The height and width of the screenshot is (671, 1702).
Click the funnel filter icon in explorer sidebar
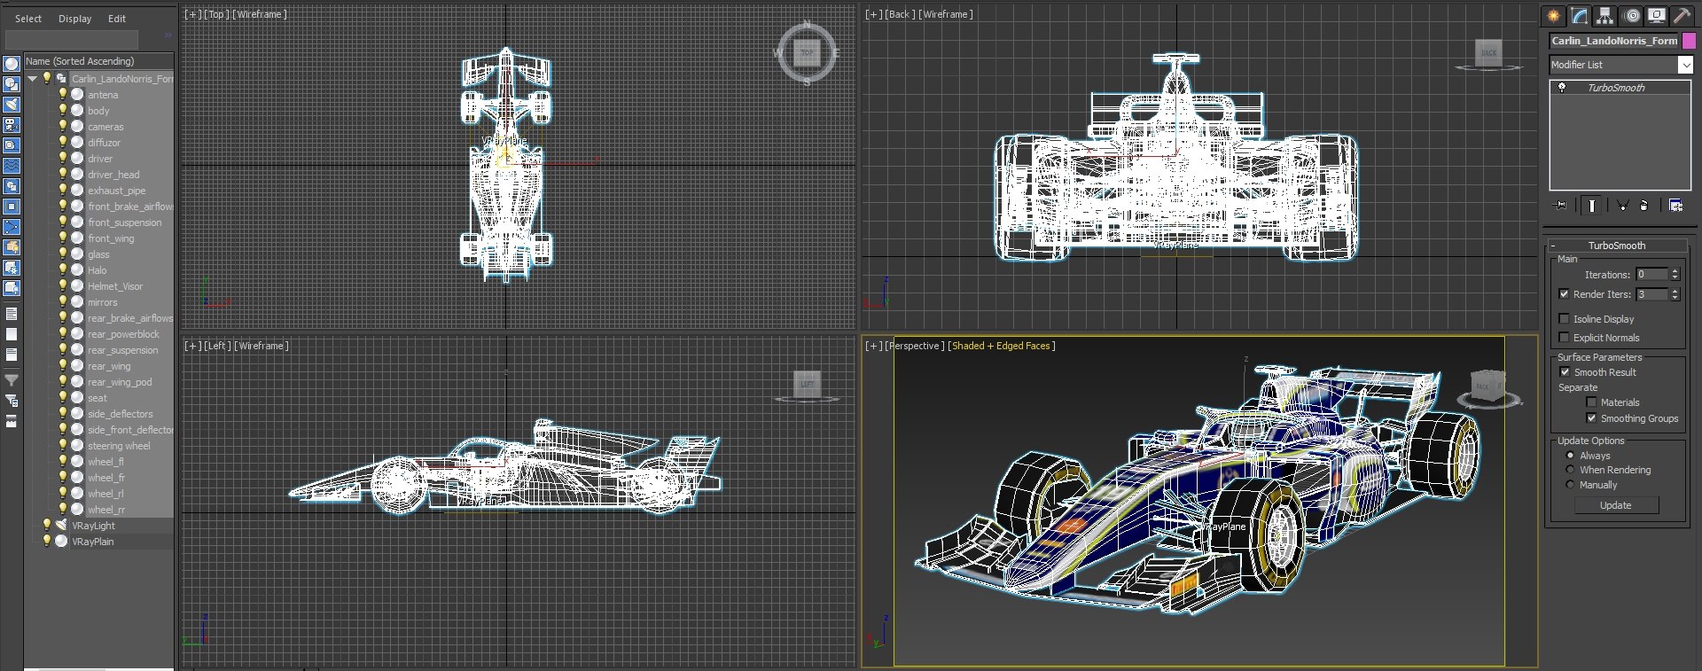coord(12,380)
